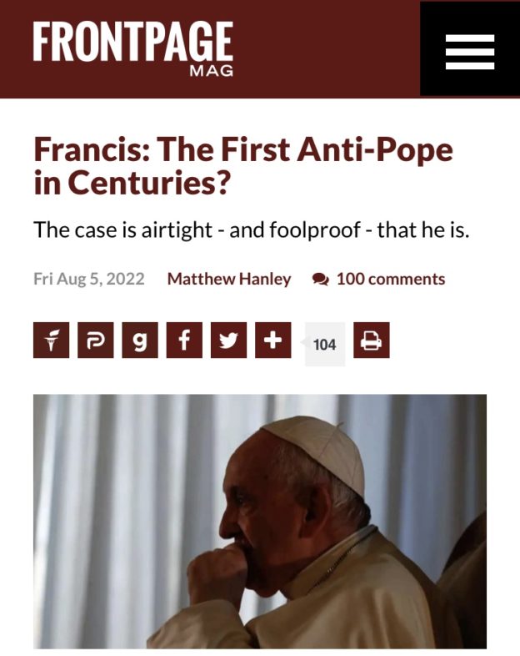View author Matthew Hanley's page

pos(229,279)
